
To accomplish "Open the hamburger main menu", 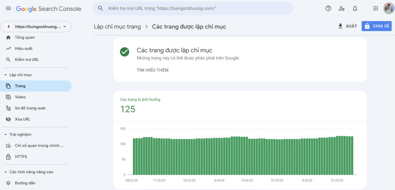I will [x=8, y=8].
